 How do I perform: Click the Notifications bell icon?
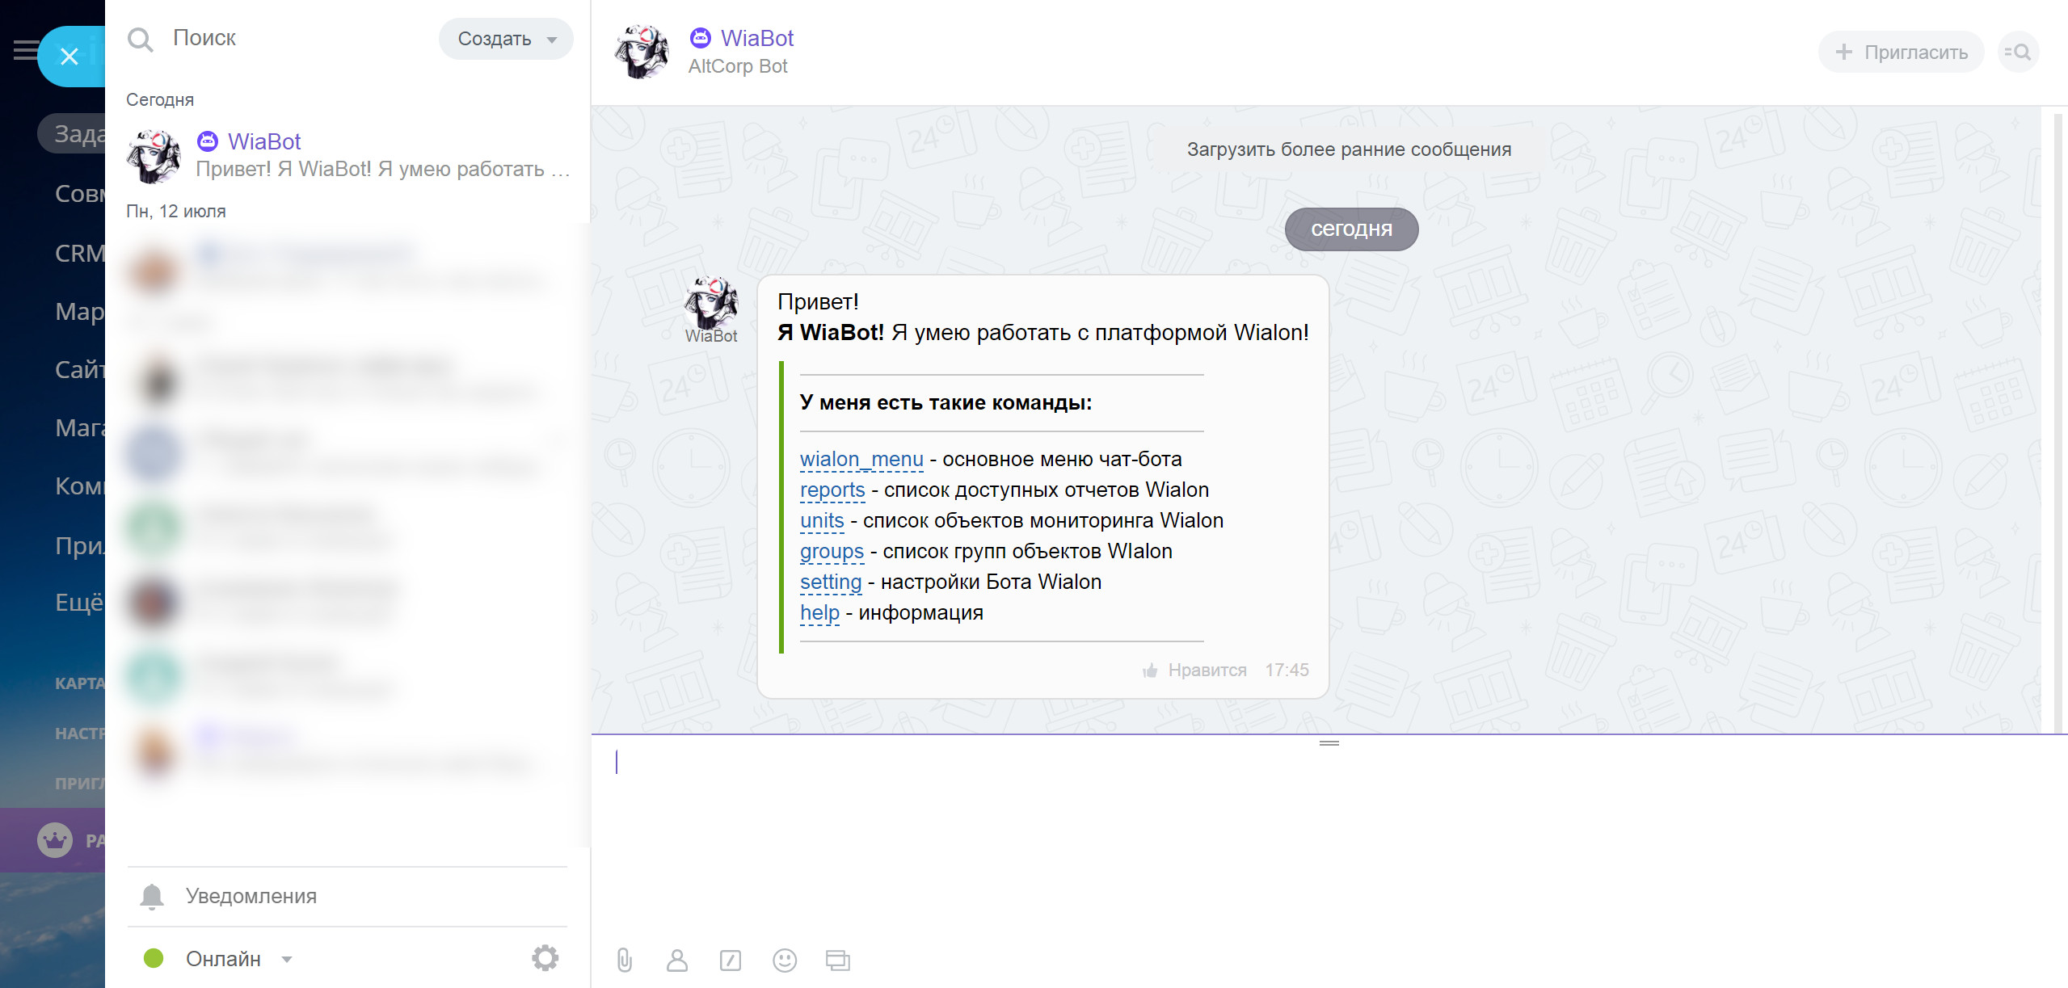[x=152, y=896]
